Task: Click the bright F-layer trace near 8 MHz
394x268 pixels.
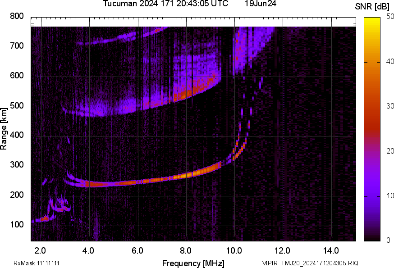Action: pos(187,175)
